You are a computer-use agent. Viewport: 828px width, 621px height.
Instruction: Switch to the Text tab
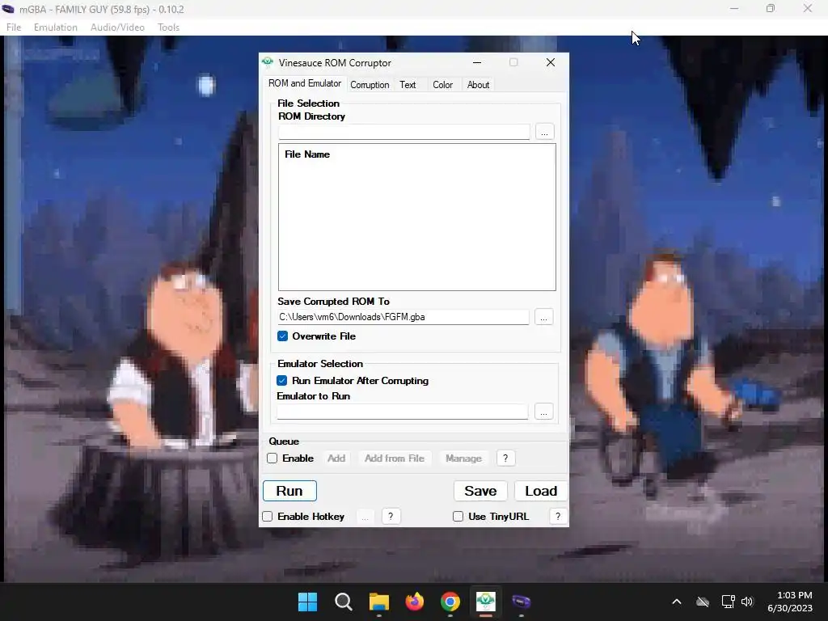408,84
